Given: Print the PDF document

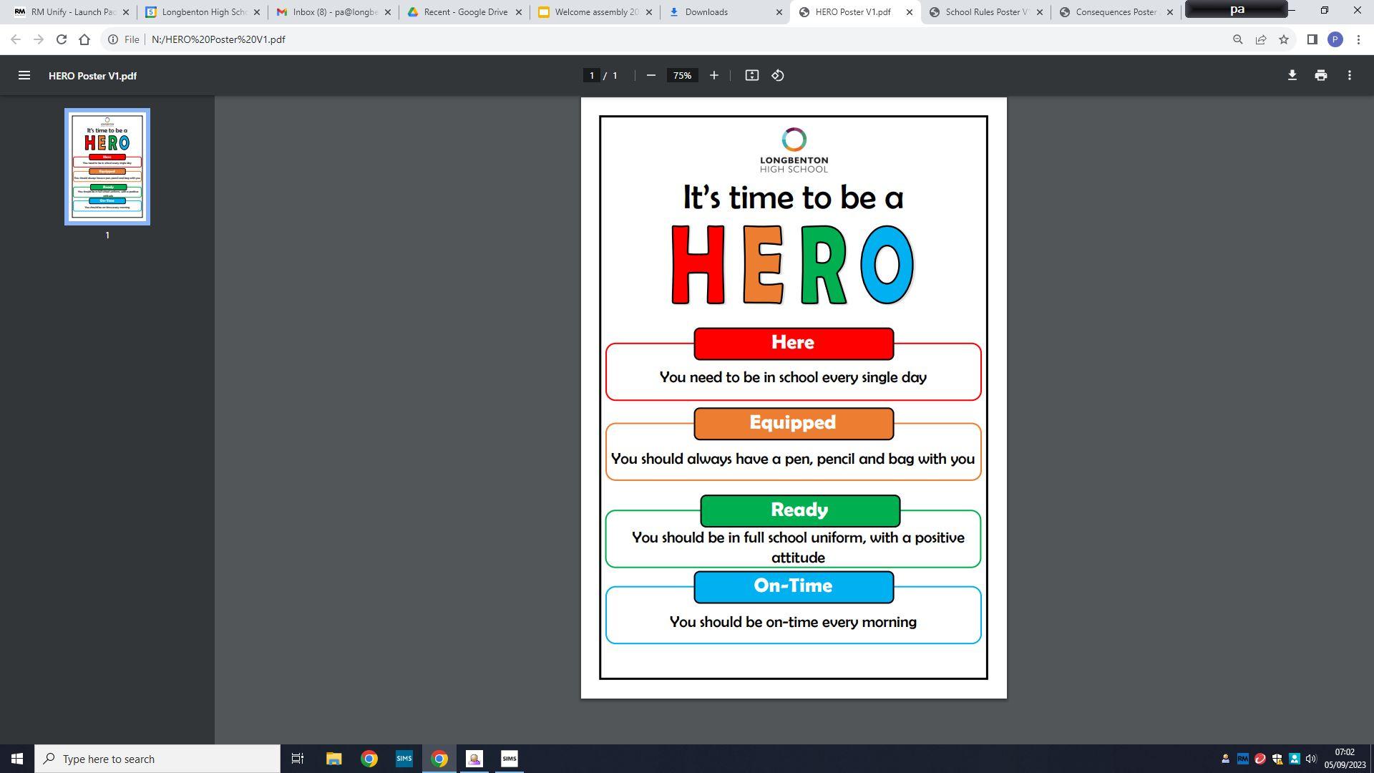Looking at the screenshot, I should 1320,75.
